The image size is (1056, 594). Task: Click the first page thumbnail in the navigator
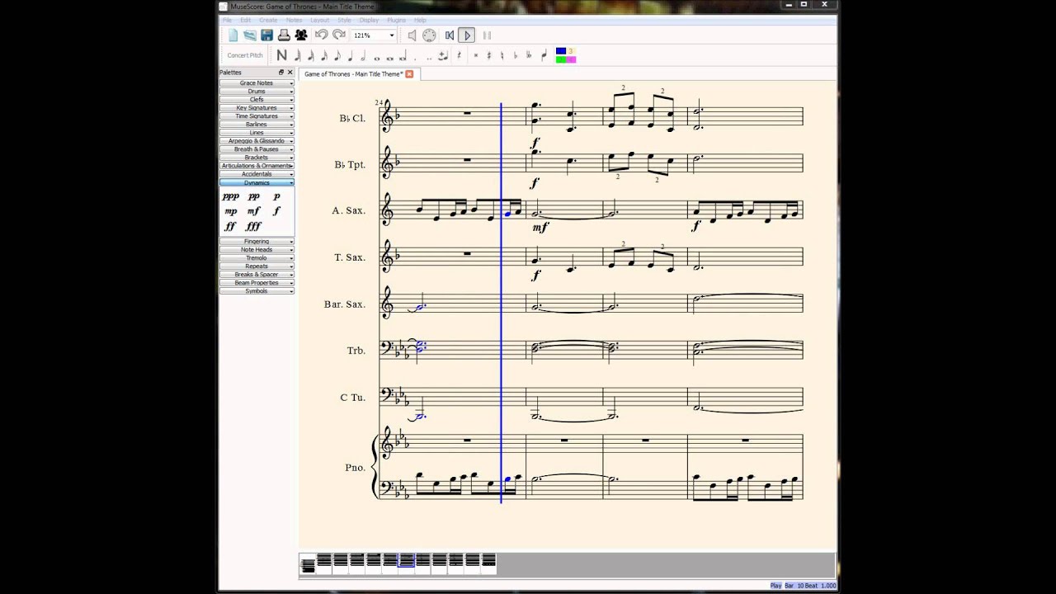pyautogui.click(x=308, y=564)
